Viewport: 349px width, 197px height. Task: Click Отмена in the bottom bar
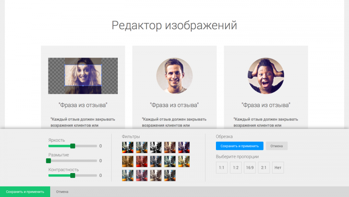coord(62,192)
